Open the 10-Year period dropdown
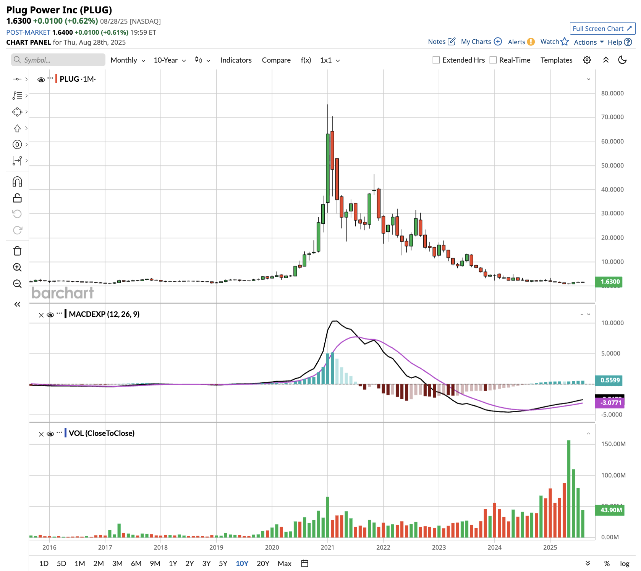The width and height of the screenshot is (641, 571). tap(170, 60)
